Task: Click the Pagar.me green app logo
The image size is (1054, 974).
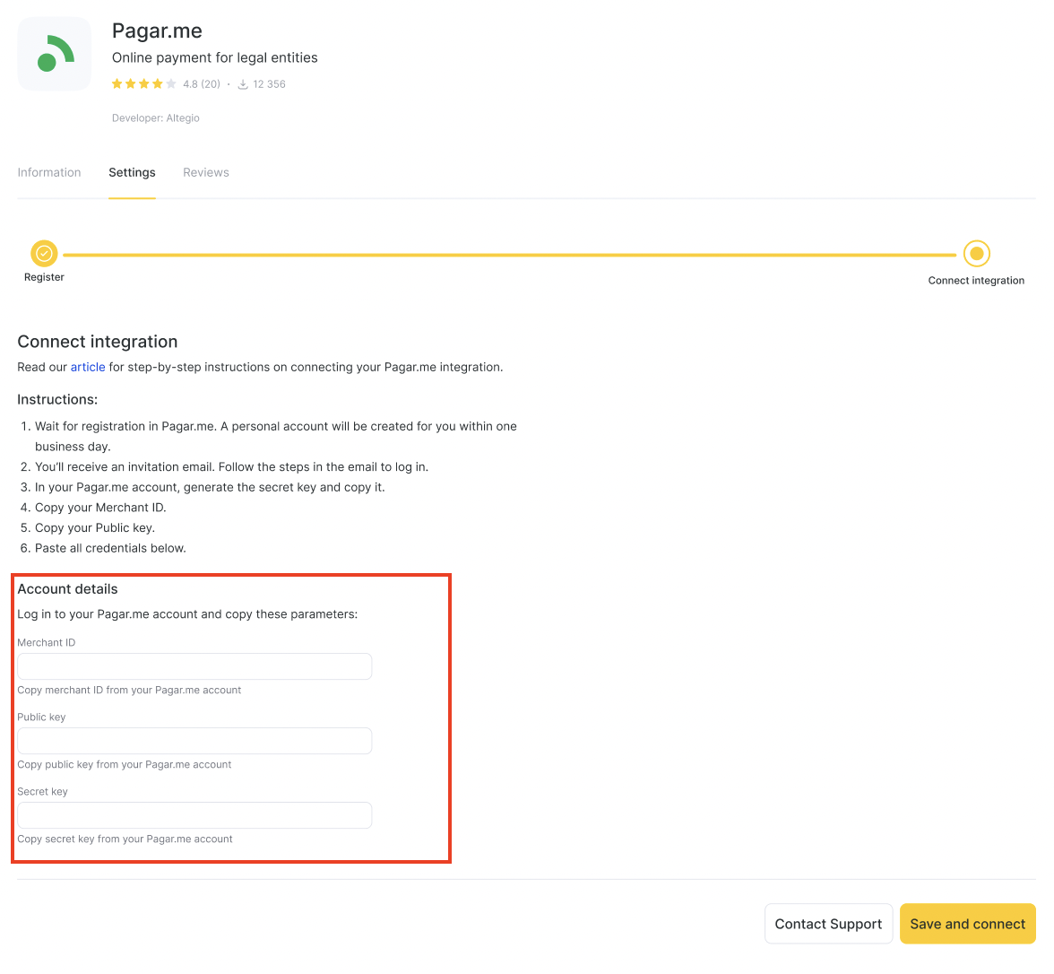Action: pyautogui.click(x=55, y=54)
